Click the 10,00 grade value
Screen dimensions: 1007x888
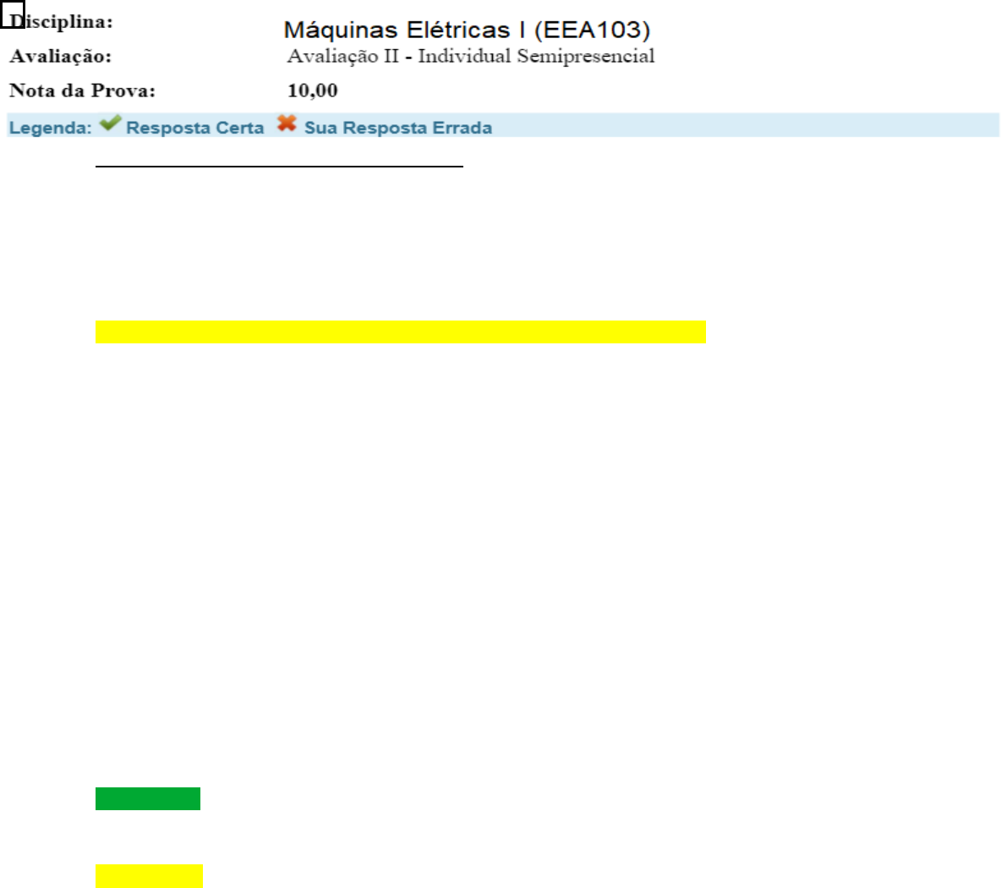point(312,90)
